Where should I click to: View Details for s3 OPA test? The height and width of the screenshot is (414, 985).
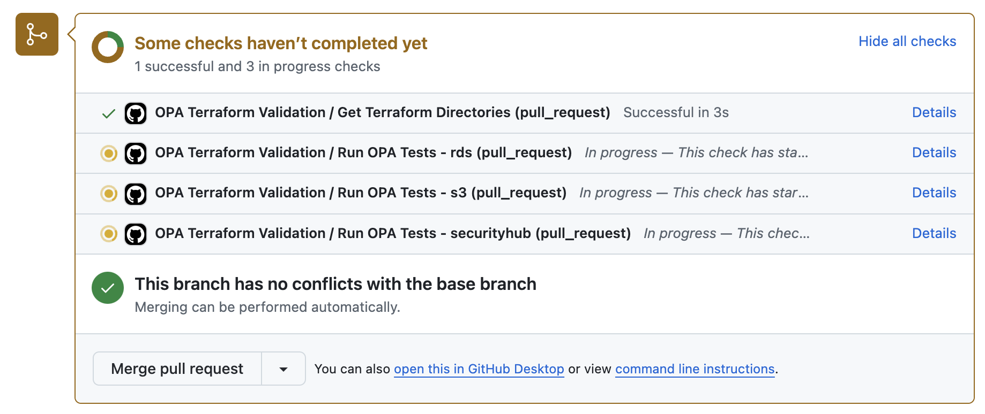[x=934, y=193]
